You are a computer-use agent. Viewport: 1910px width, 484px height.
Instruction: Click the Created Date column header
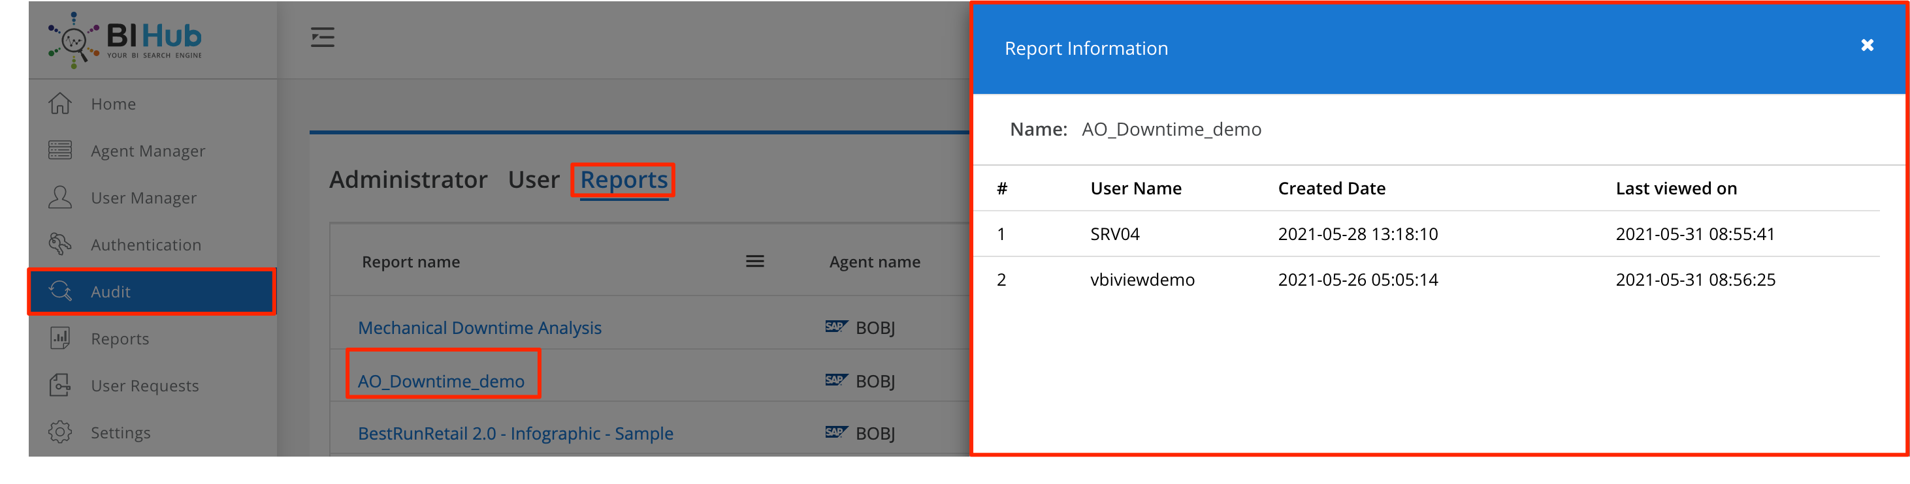click(1332, 189)
